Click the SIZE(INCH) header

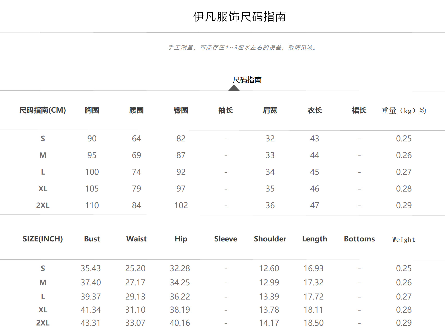pos(43,239)
